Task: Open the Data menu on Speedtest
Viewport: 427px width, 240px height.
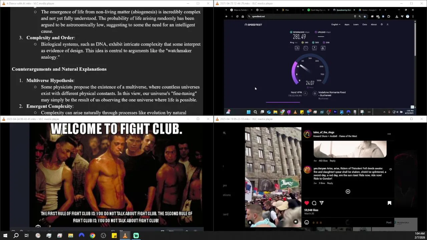Action: pyautogui.click(x=365, y=24)
